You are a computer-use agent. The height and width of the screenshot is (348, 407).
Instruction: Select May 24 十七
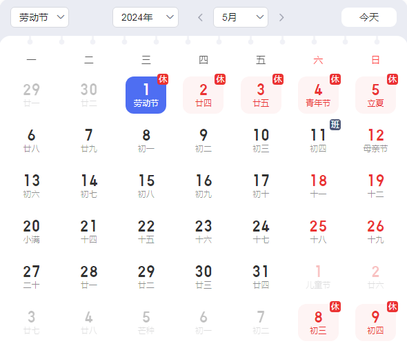pos(261,232)
